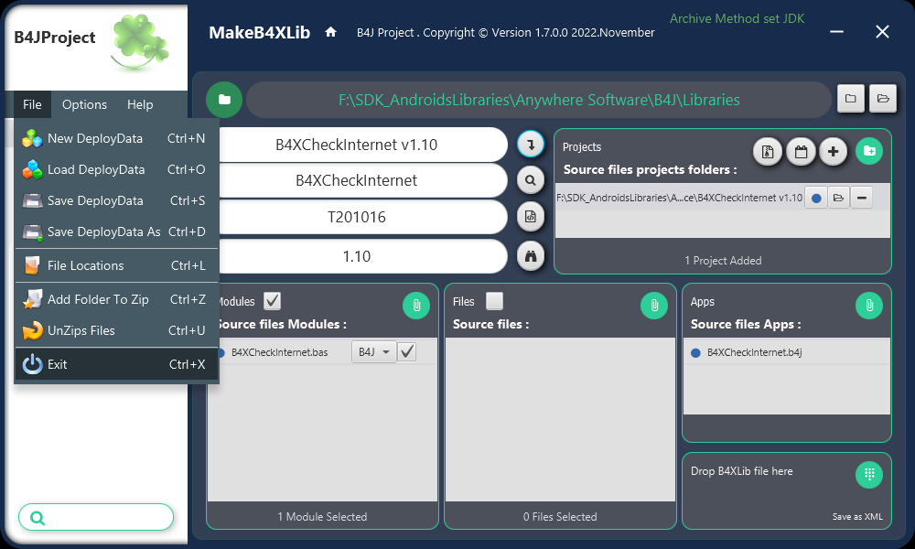The width and height of the screenshot is (915, 549).
Task: Click the libraries path text bar
Action: click(539, 100)
